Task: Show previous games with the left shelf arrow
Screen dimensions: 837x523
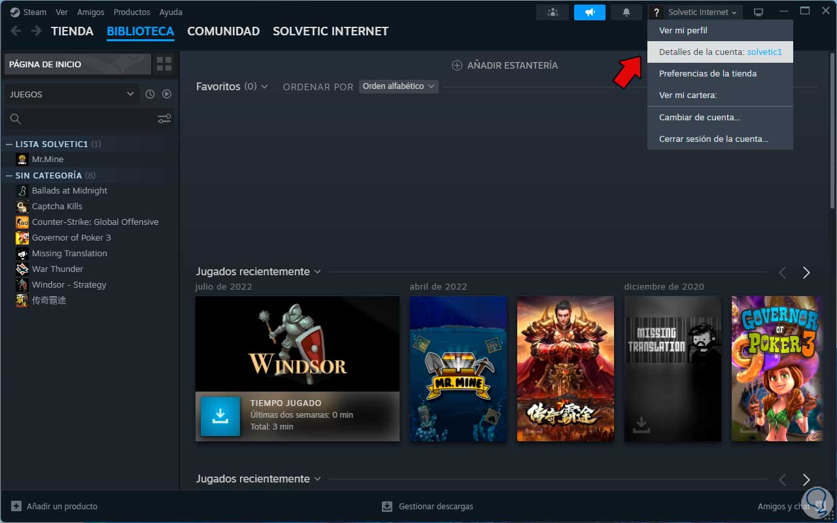Action: 783,273
